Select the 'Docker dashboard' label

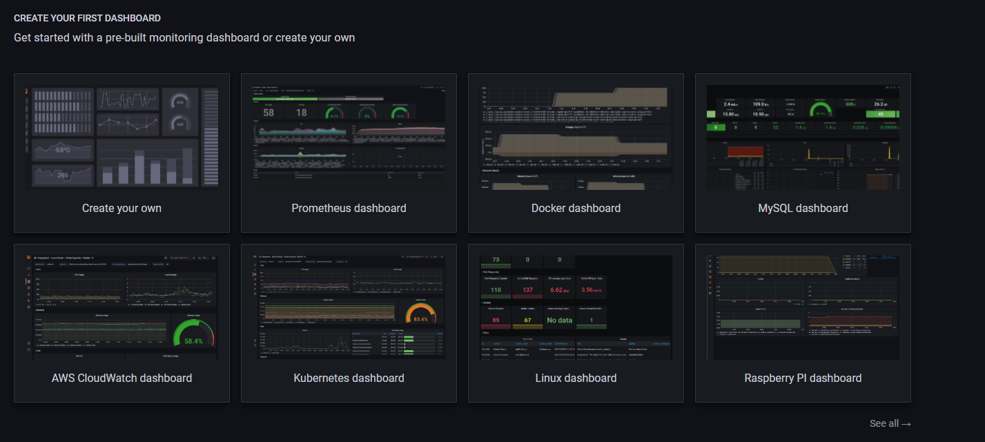point(576,208)
